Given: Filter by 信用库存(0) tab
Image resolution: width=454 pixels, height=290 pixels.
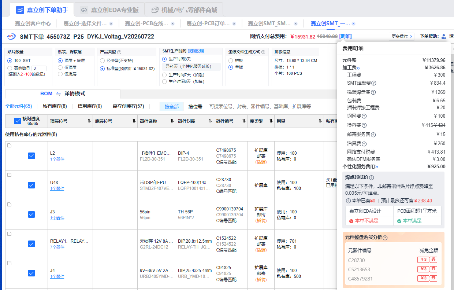Looking at the screenshot, I should coord(90,106).
